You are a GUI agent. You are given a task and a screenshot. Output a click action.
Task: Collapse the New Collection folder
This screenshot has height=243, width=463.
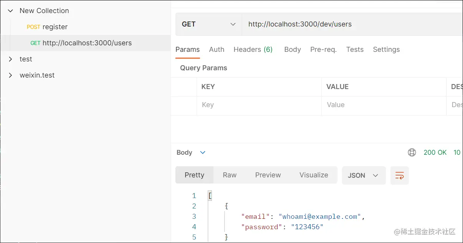(x=10, y=11)
